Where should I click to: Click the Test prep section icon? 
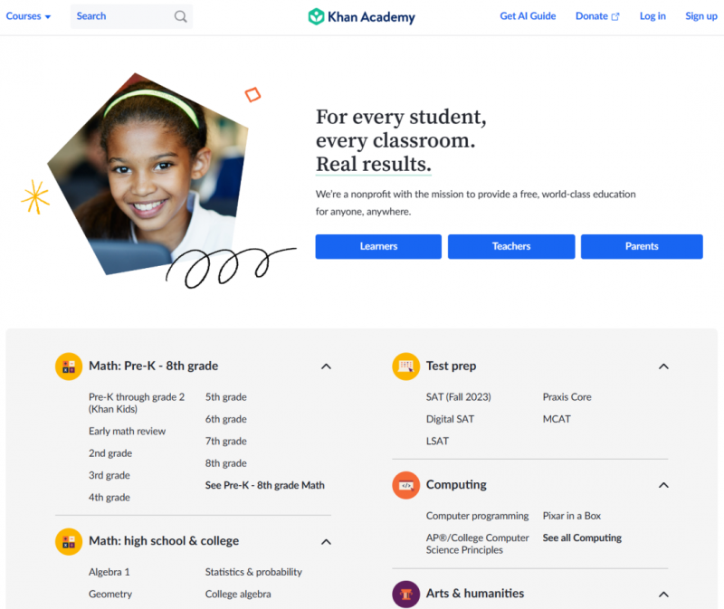(405, 366)
